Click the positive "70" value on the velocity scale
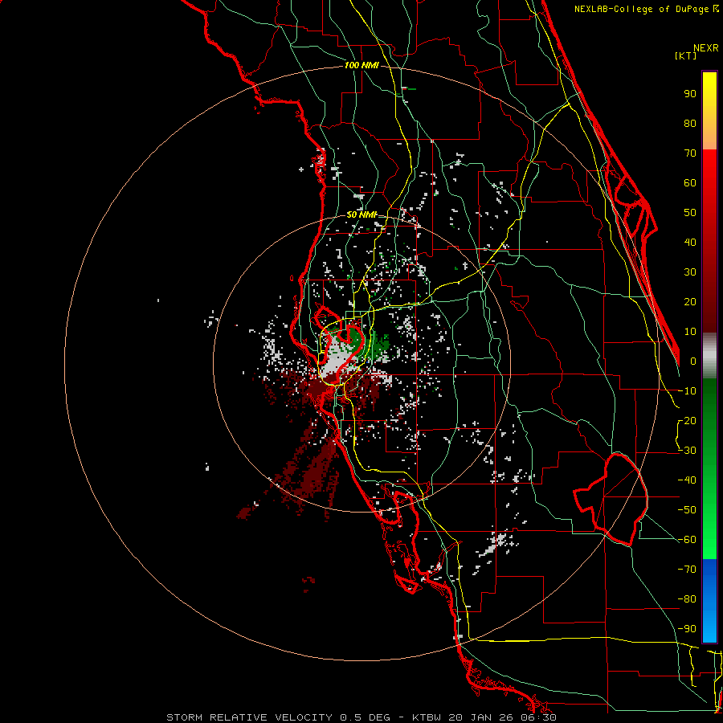Image resolution: width=723 pixels, height=723 pixels. [x=690, y=153]
